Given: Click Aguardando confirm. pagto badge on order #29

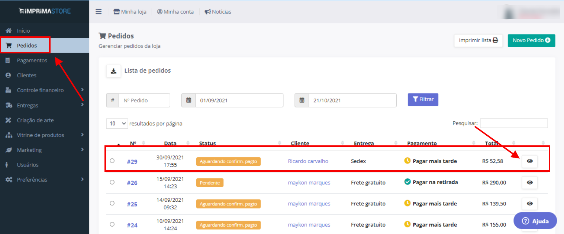Looking at the screenshot, I should coord(228,161).
